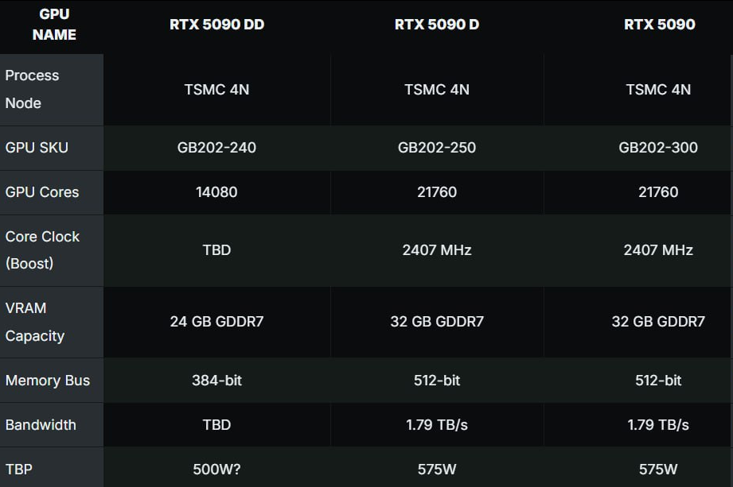
Task: Click the RTX 5090 column header
Action: click(659, 25)
